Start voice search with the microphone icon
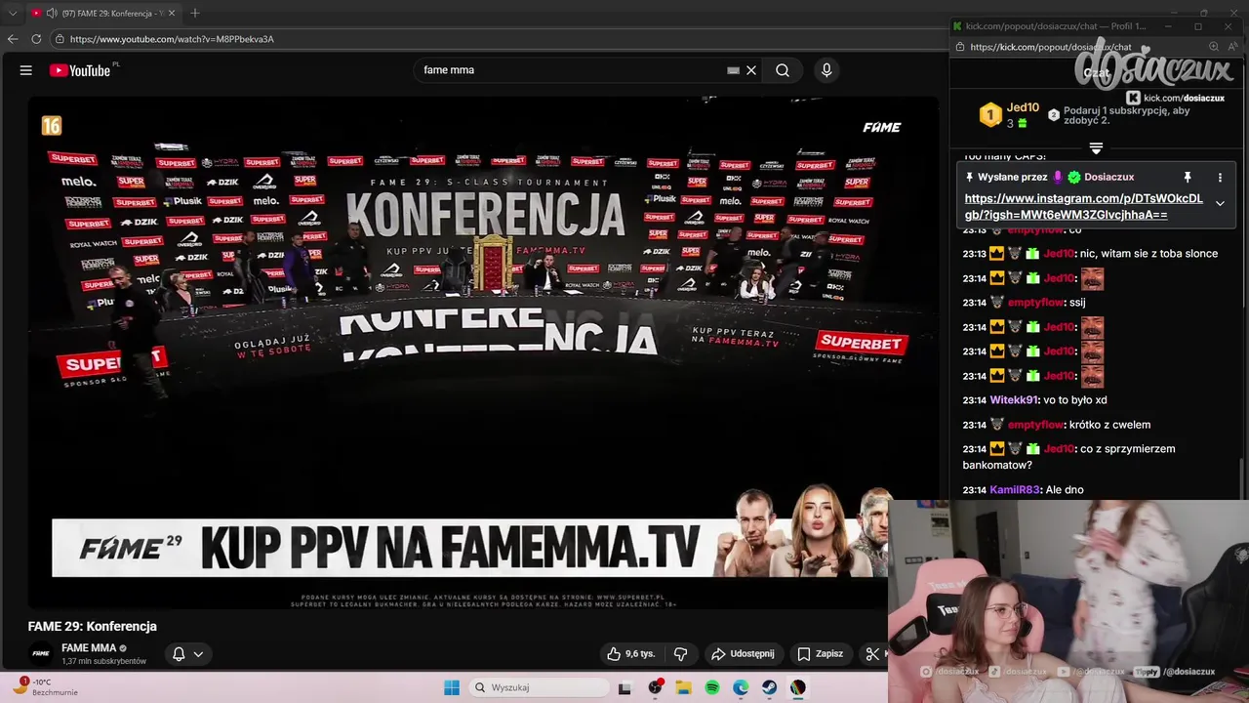 pyautogui.click(x=826, y=70)
